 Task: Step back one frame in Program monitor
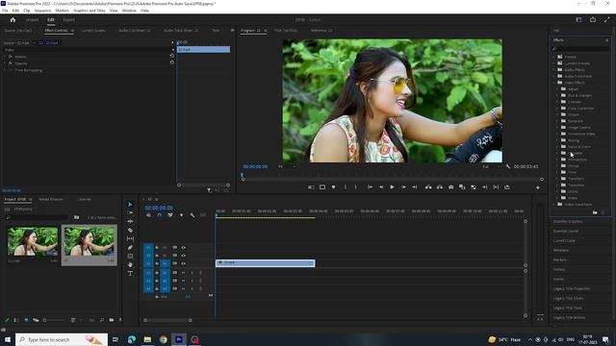click(x=381, y=187)
